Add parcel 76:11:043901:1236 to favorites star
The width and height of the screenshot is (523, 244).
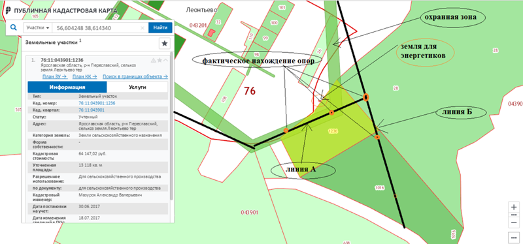tap(160, 60)
